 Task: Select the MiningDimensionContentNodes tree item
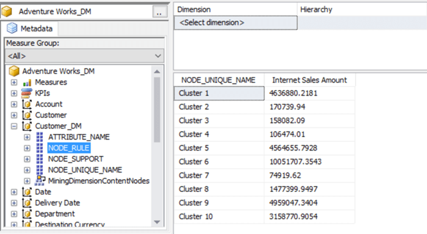[x=99, y=181]
